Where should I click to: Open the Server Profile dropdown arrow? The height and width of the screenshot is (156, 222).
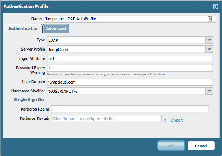click(209, 49)
